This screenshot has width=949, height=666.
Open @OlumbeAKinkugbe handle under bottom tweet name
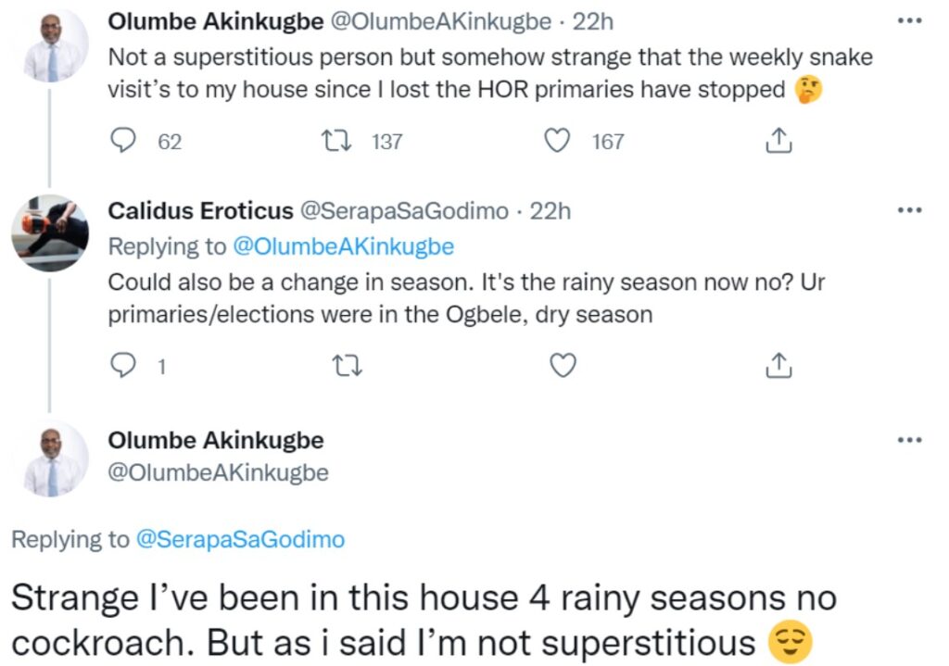[x=218, y=472]
